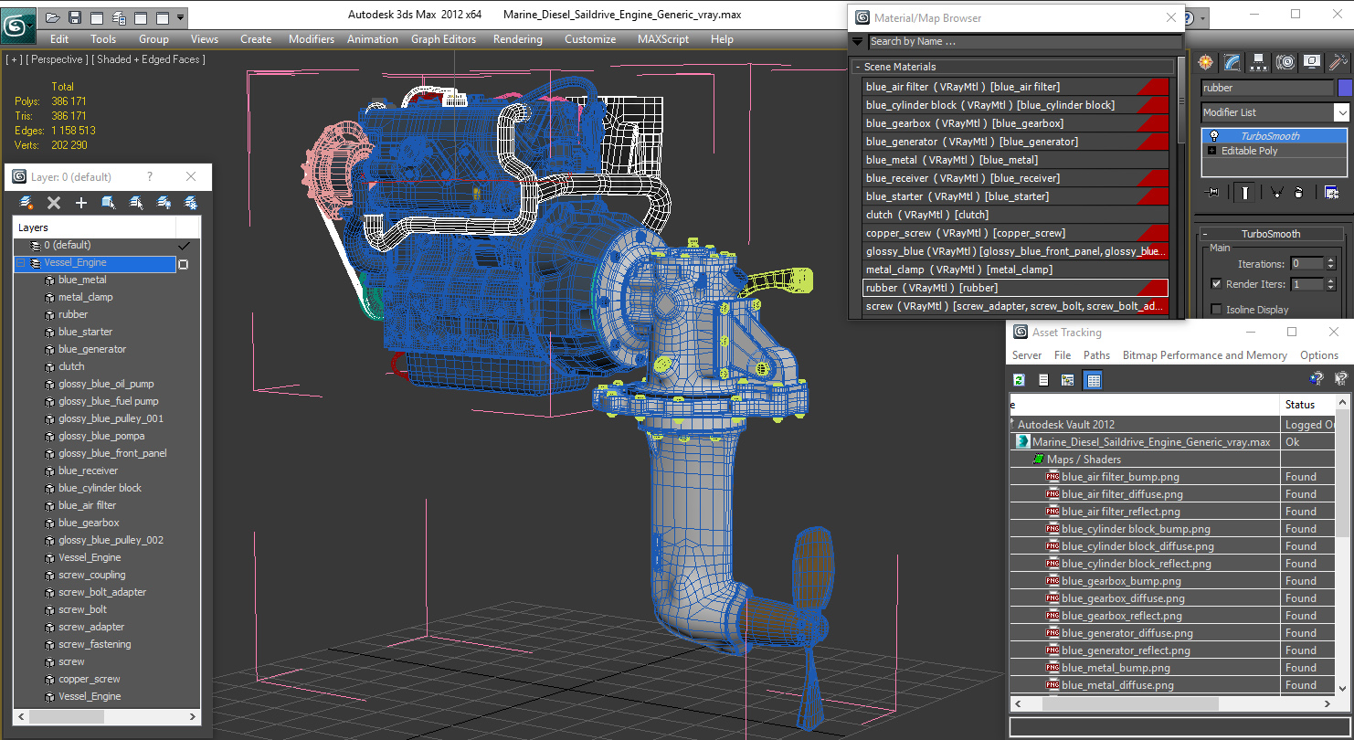Open the Rendering menu

point(518,39)
